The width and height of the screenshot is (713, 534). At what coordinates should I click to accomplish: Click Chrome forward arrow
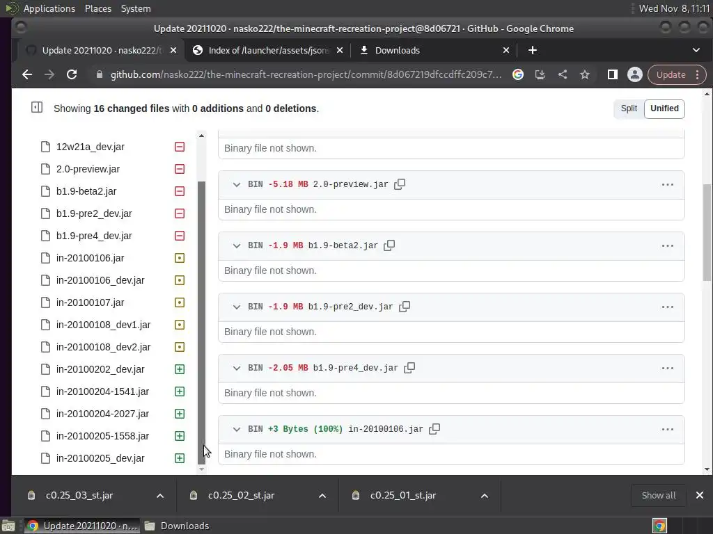coord(49,74)
